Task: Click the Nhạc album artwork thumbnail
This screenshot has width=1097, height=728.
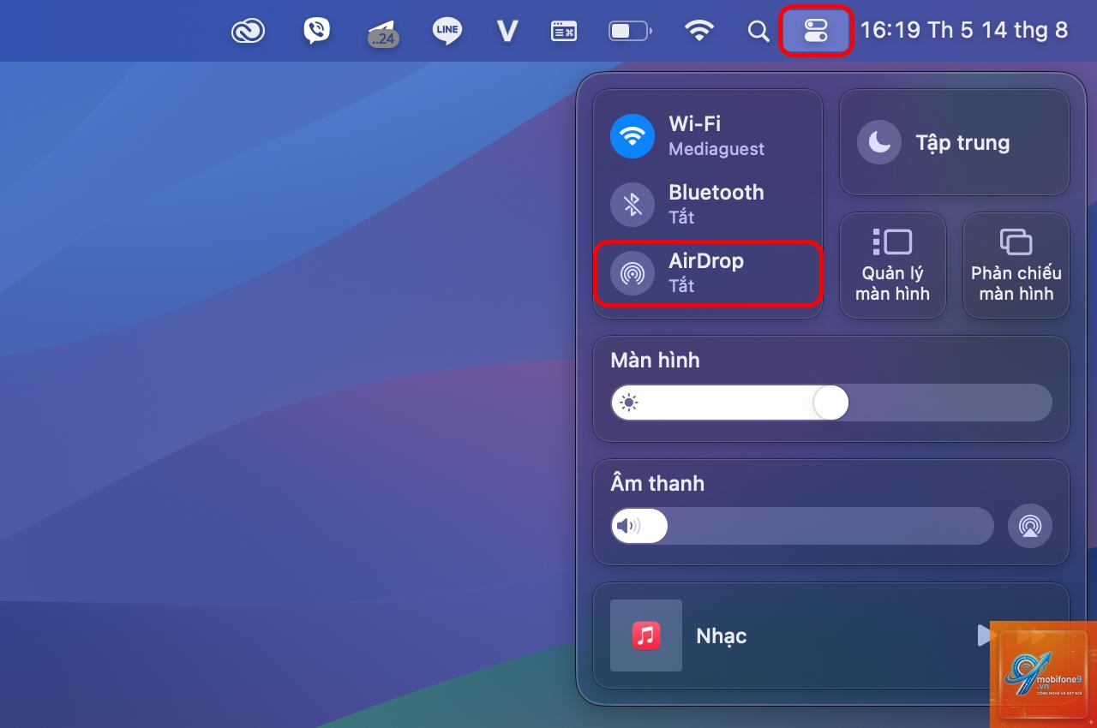Action: [646, 636]
